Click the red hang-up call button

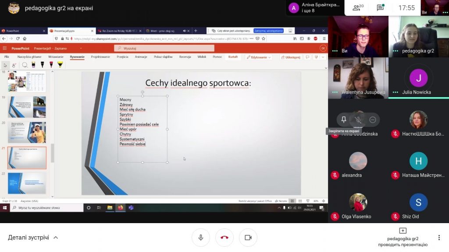[224, 238]
